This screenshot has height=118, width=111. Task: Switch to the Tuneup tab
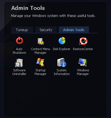point(22,30)
